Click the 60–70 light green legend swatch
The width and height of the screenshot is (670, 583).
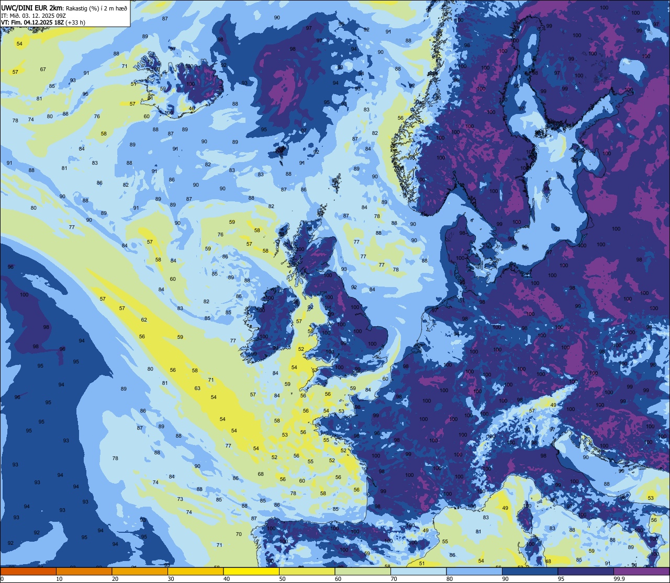(363, 571)
